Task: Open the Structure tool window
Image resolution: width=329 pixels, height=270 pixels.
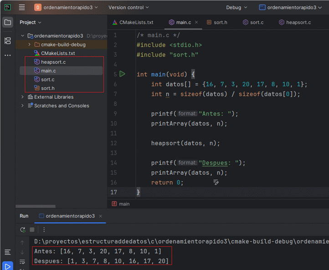Action: [8, 41]
